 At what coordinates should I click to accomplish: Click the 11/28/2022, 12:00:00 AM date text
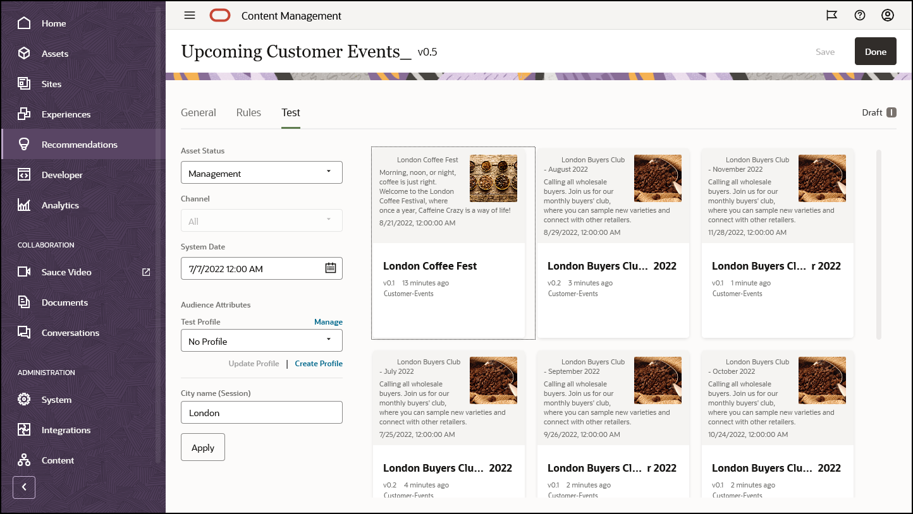click(x=747, y=232)
